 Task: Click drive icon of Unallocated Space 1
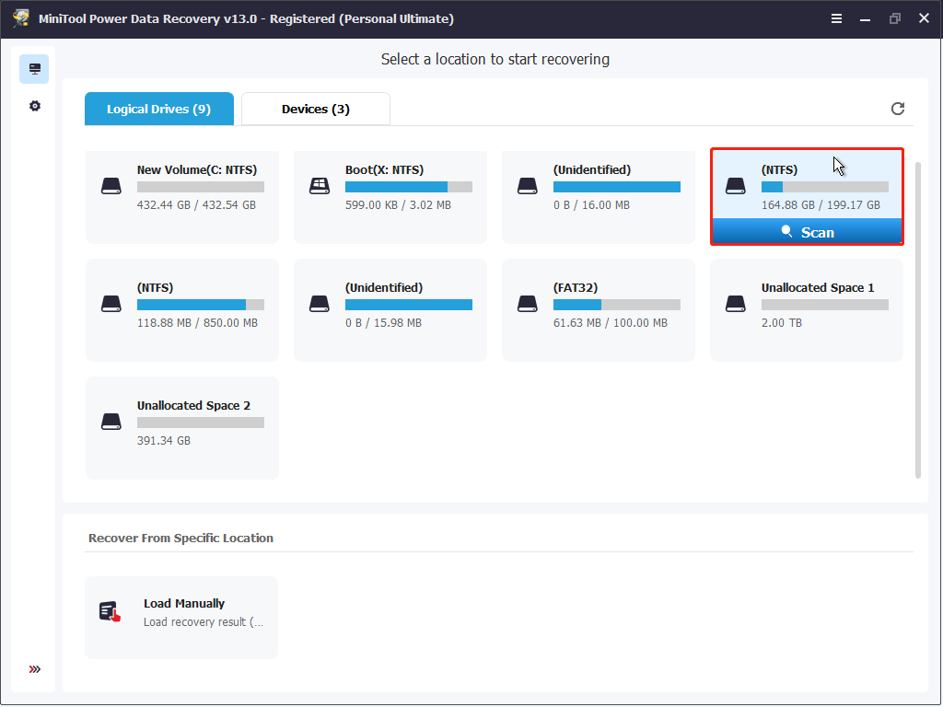tap(736, 304)
